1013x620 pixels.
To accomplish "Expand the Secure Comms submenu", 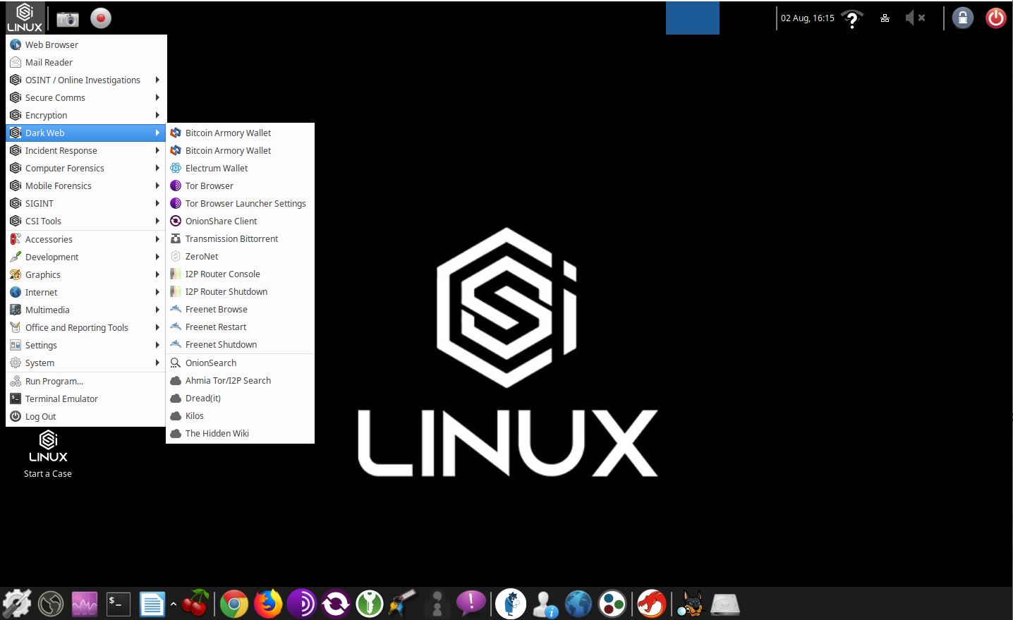I will (86, 97).
